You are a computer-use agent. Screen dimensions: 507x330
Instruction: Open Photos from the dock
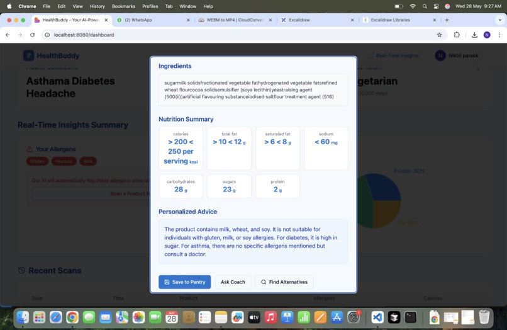click(138, 317)
